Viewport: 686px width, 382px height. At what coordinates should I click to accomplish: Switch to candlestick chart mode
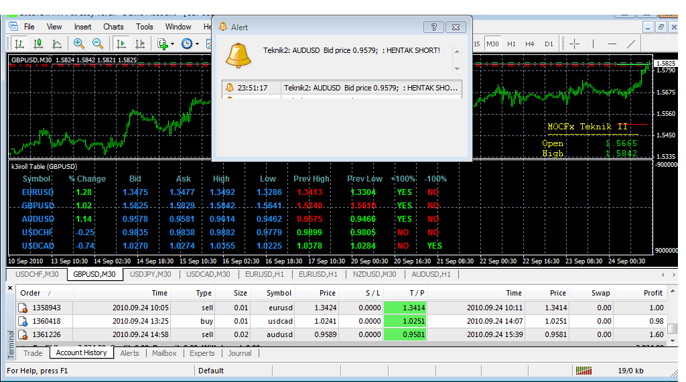[38, 44]
